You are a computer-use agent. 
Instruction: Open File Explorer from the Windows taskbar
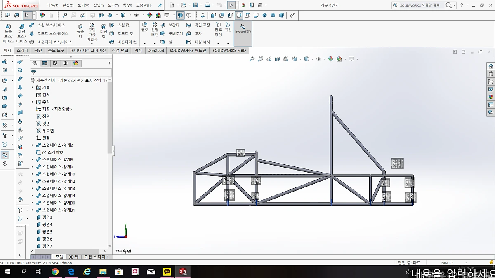(103, 271)
